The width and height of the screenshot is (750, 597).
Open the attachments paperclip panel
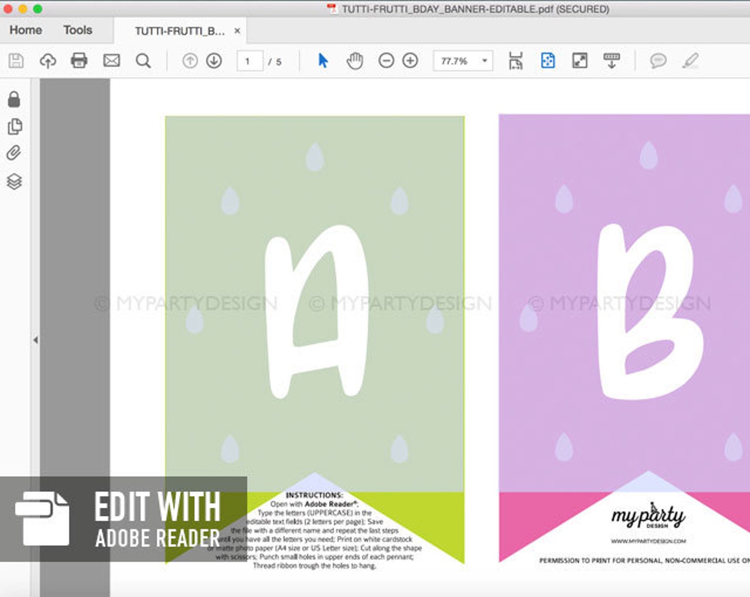click(x=14, y=153)
